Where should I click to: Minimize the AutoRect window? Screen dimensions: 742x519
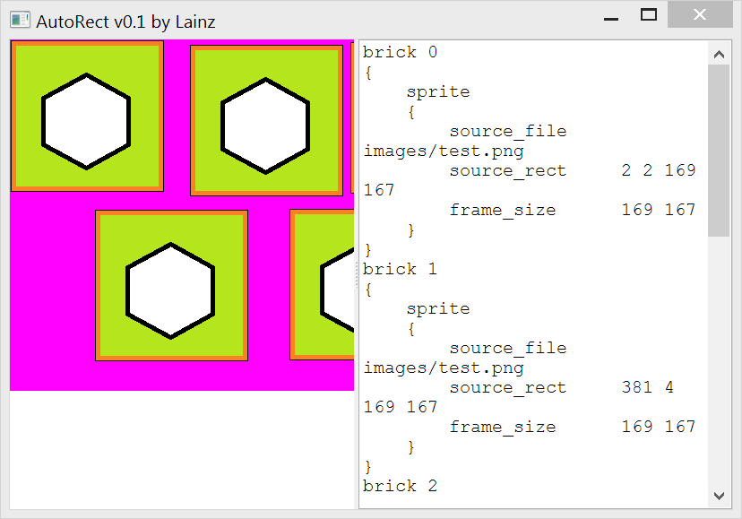[611, 19]
